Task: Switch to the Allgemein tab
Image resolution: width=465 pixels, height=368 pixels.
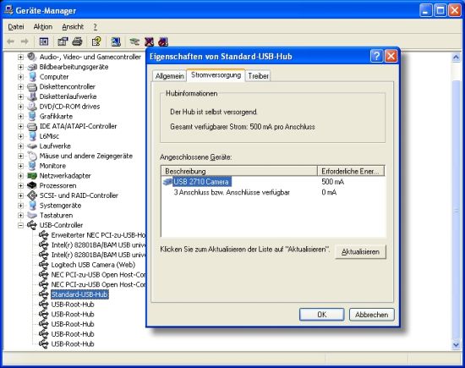Action: (x=169, y=76)
